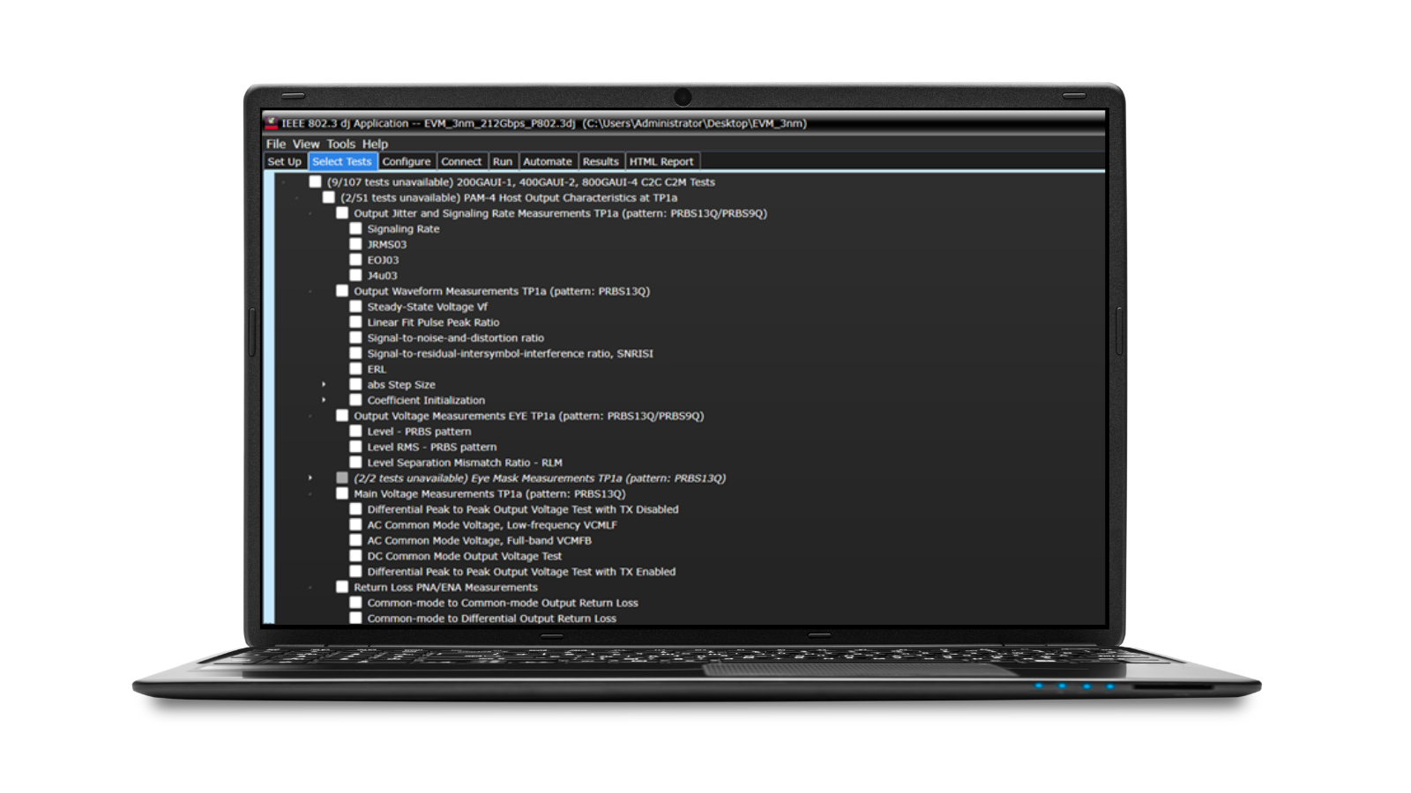The image size is (1411, 793).
Task: Check the DC Common Mode Output Voltage Test checkbox
Action: point(355,556)
